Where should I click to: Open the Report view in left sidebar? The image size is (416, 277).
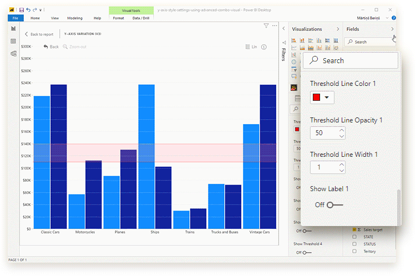tap(13, 28)
